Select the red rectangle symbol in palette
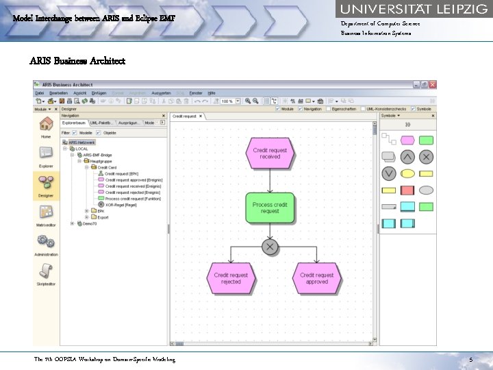Screen dimensions: 493x370 [407, 190]
